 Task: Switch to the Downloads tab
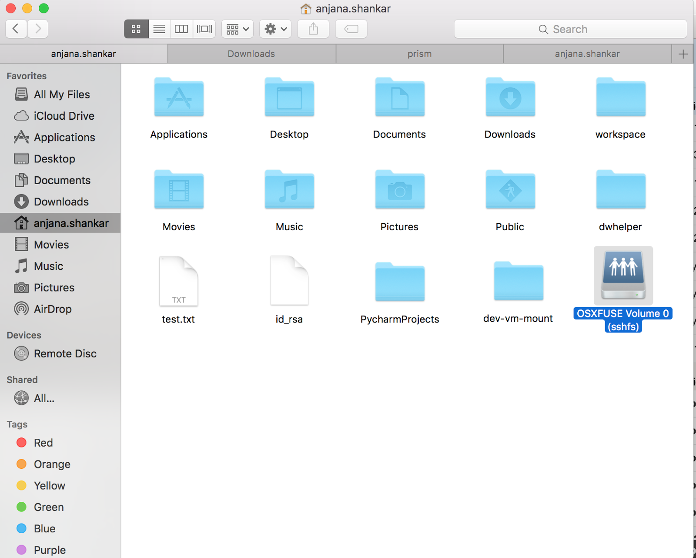251,54
